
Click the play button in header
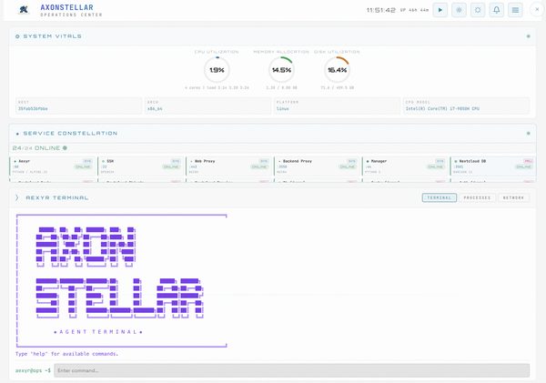pyautogui.click(x=440, y=10)
